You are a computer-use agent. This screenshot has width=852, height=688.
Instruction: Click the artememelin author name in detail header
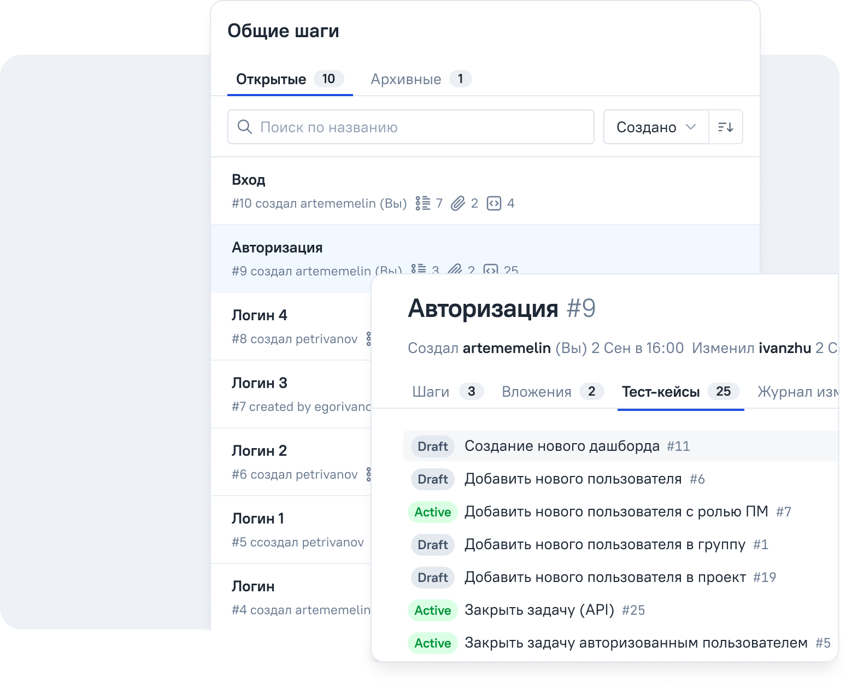point(507,348)
